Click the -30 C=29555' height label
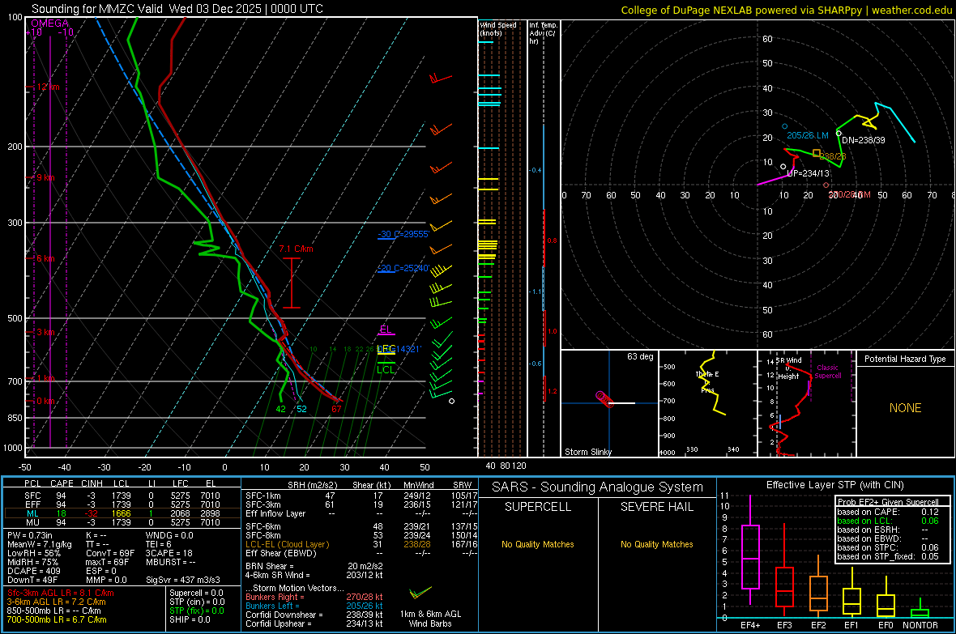 [403, 234]
